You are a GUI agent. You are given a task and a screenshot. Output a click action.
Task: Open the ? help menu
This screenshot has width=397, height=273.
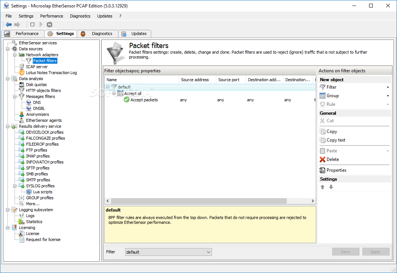pos(120,16)
